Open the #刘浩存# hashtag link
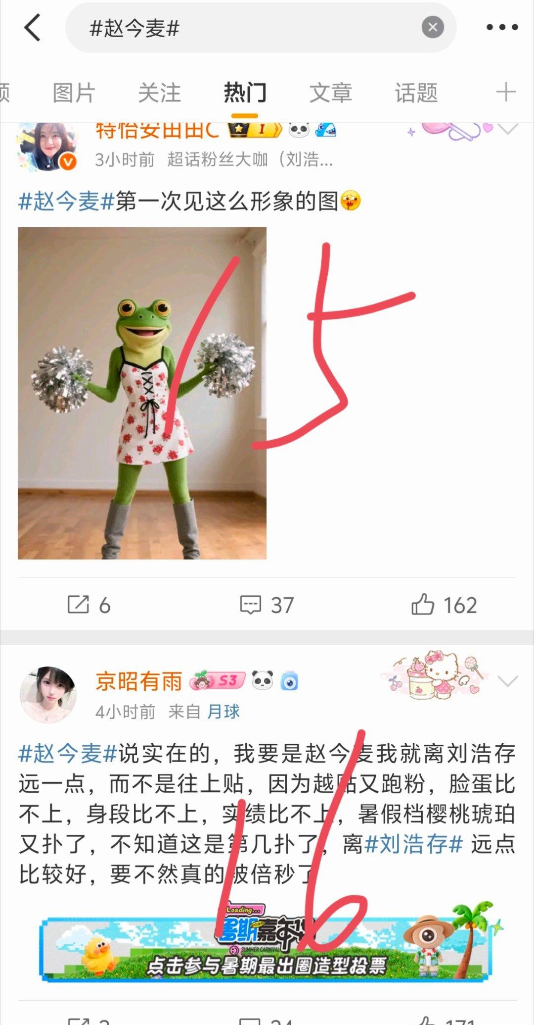The width and height of the screenshot is (534, 1025). [x=413, y=845]
